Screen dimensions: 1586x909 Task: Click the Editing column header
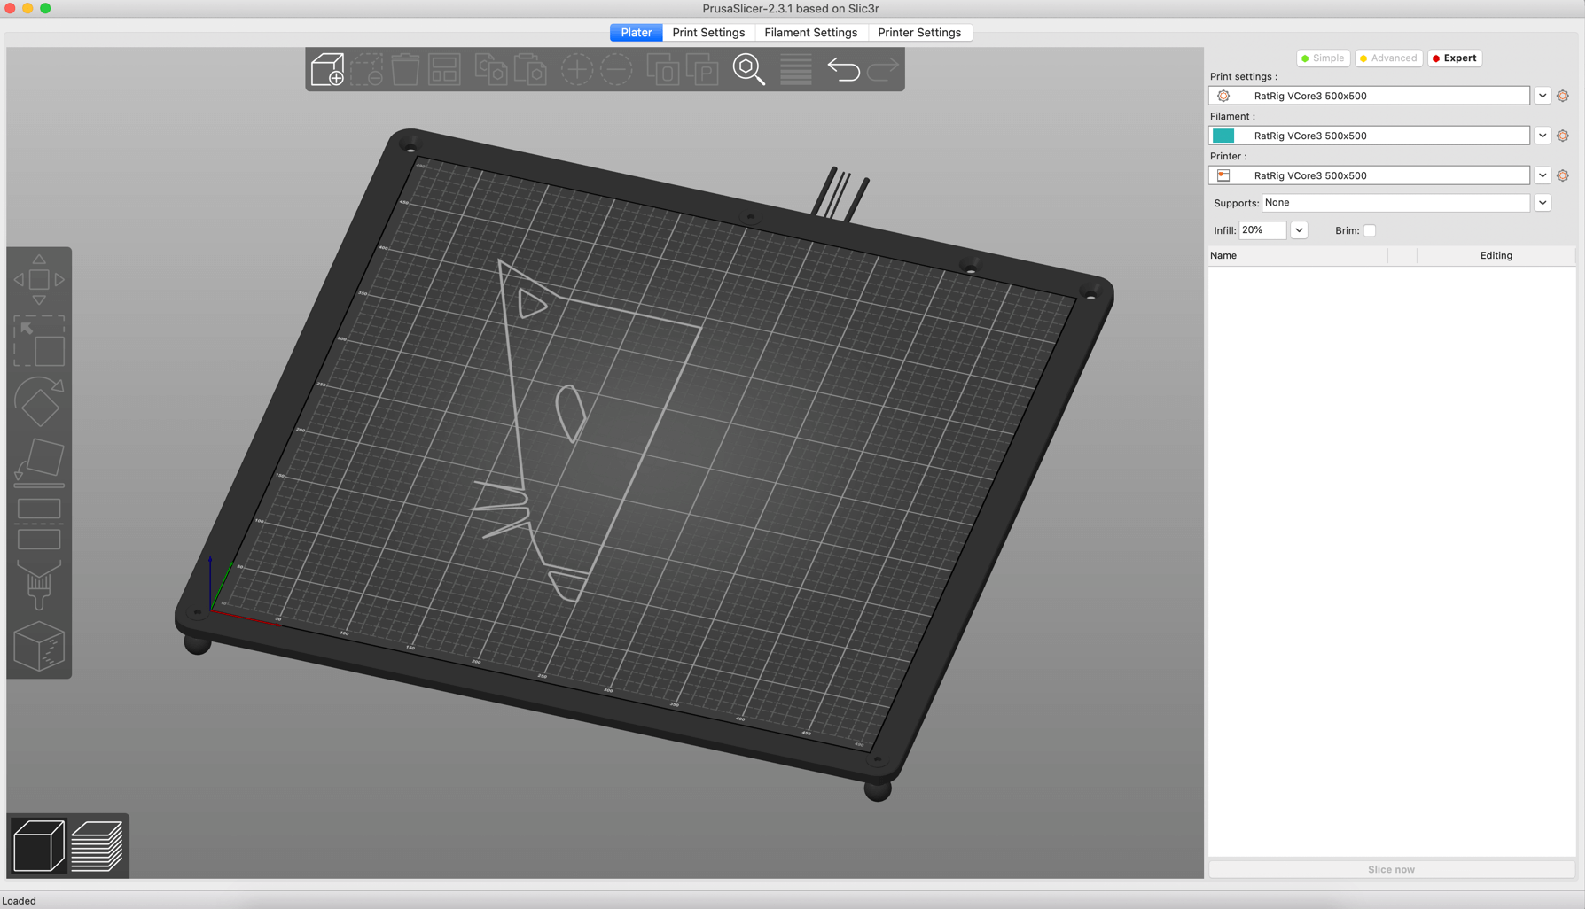(1496, 255)
